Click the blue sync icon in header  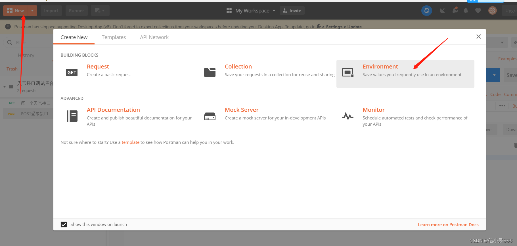coord(426,11)
